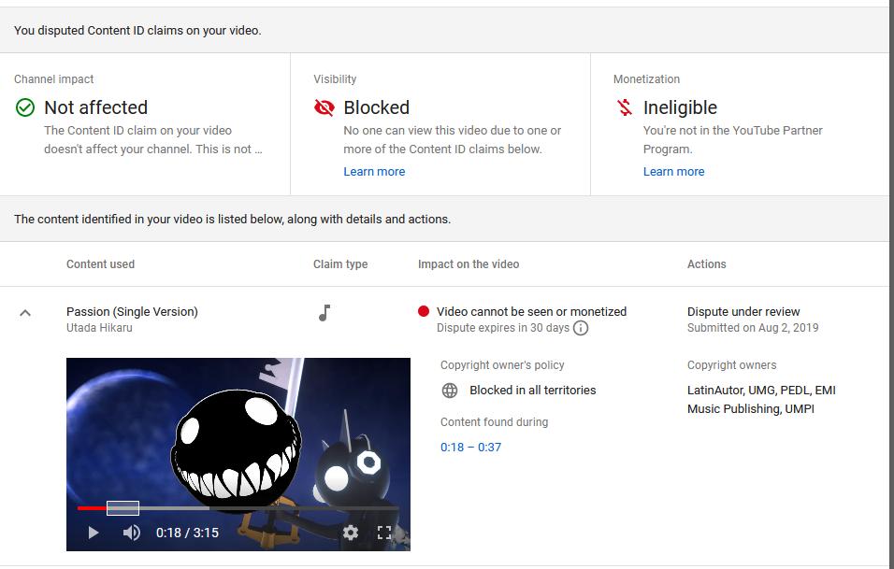Click the LatinAutor, UMG, PEDL, EMI owners text
894x569 pixels.
pos(761,399)
